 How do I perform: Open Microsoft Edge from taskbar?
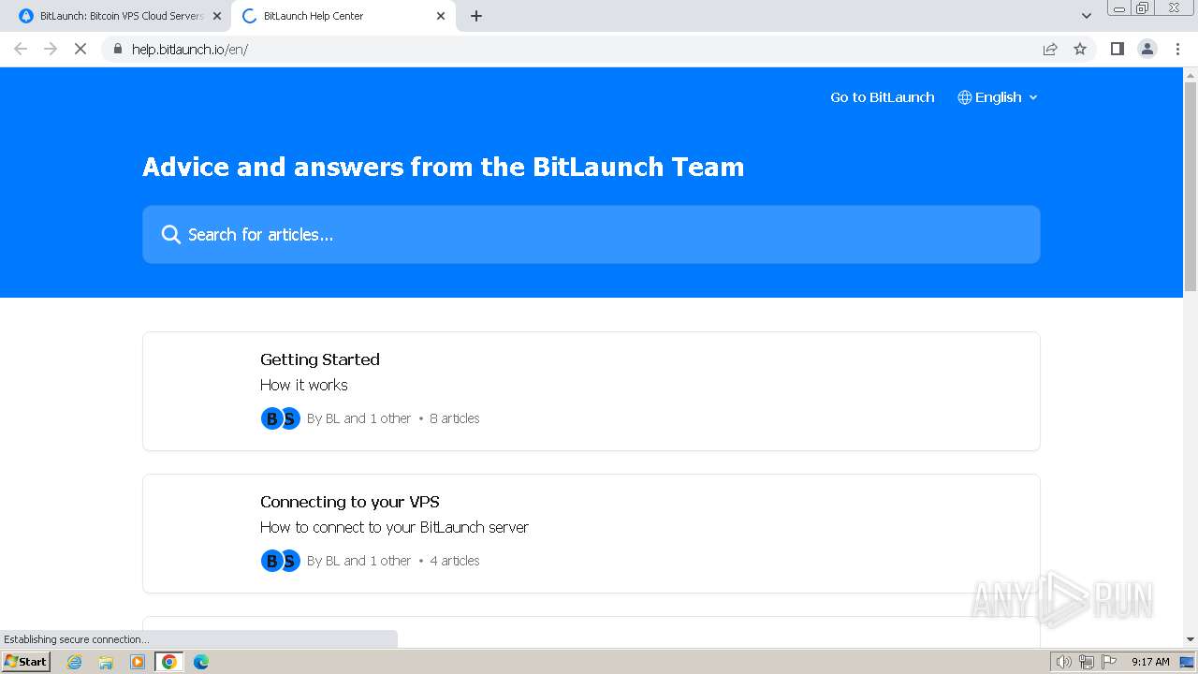tap(200, 662)
